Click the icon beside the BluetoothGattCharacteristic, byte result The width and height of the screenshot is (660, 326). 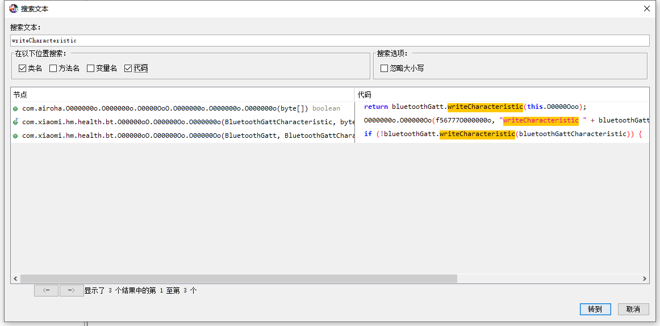(16, 122)
